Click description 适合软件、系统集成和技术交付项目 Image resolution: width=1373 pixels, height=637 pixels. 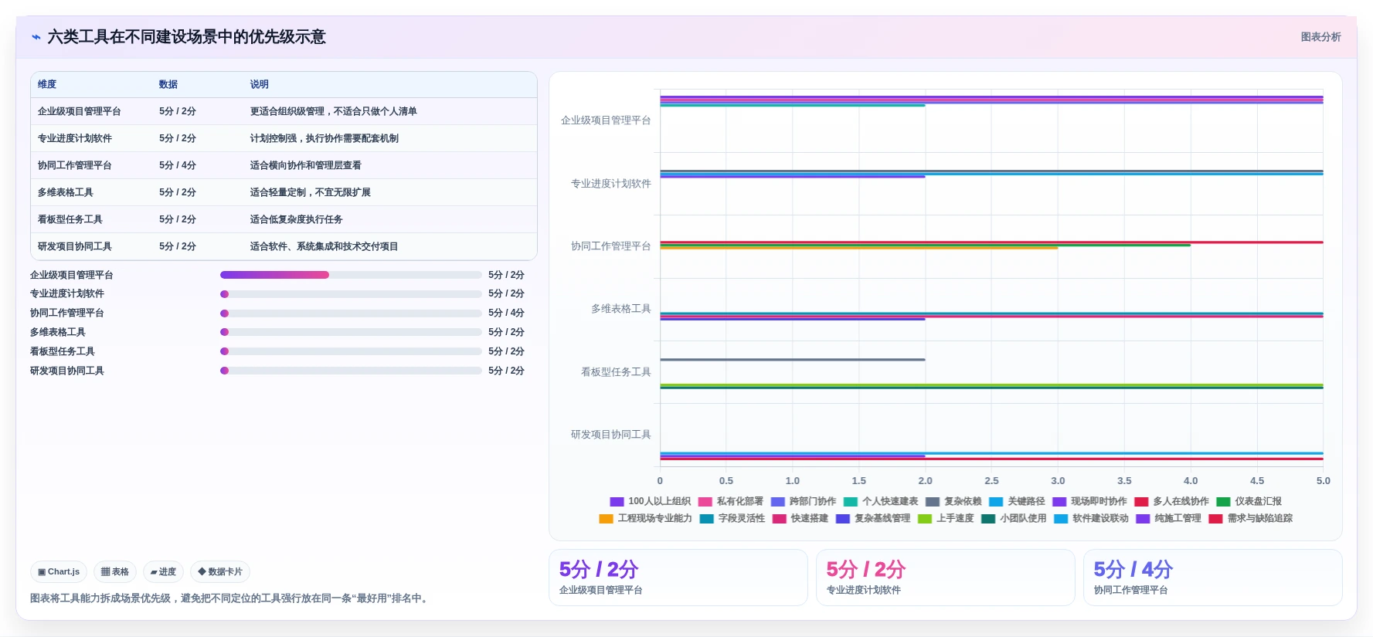(x=324, y=247)
